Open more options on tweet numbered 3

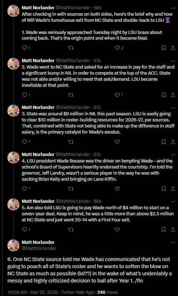pos(173,108)
